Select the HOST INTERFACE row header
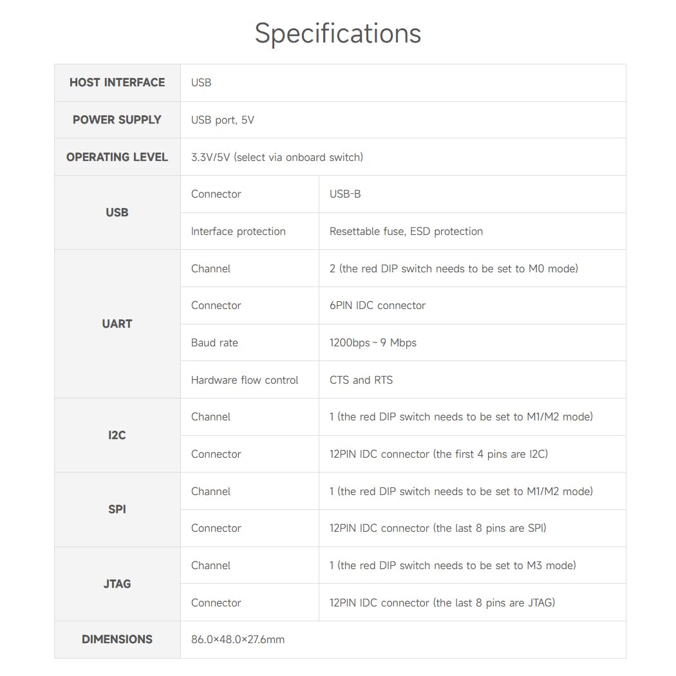676x676 pixels. coord(117,82)
